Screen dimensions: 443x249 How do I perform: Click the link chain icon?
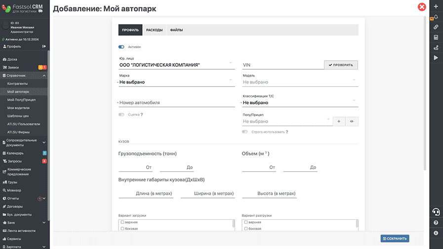436,27
